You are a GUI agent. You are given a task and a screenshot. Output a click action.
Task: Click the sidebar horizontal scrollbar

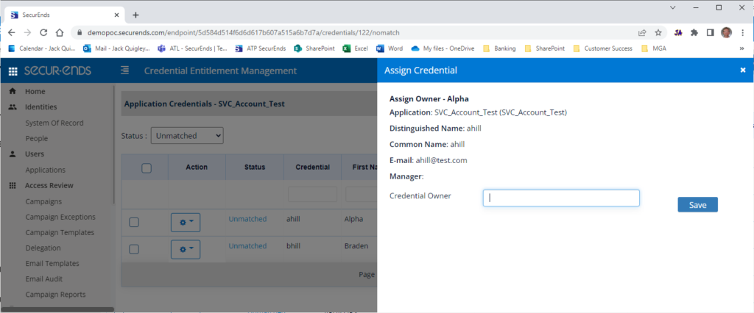[57, 309]
